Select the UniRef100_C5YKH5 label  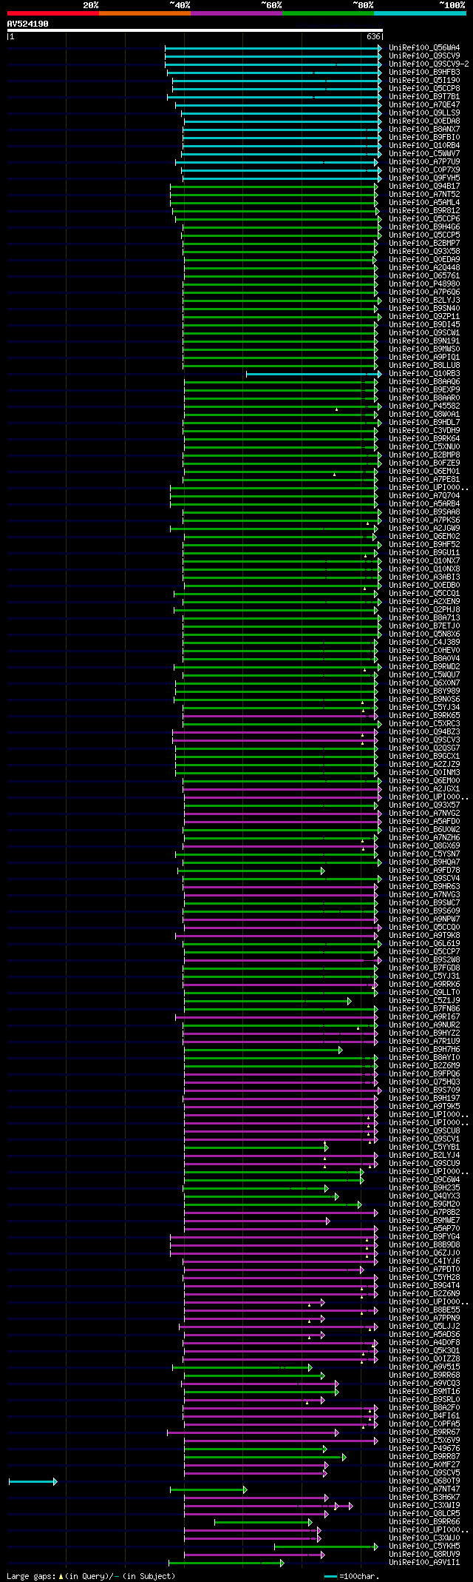(424, 1546)
